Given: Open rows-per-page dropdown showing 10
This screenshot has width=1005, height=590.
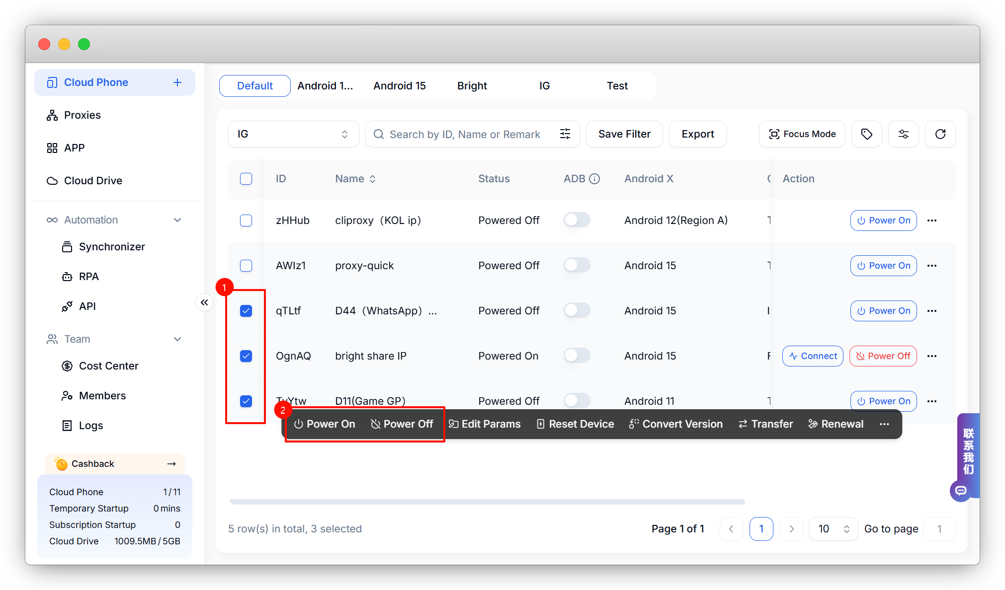Looking at the screenshot, I should [833, 529].
